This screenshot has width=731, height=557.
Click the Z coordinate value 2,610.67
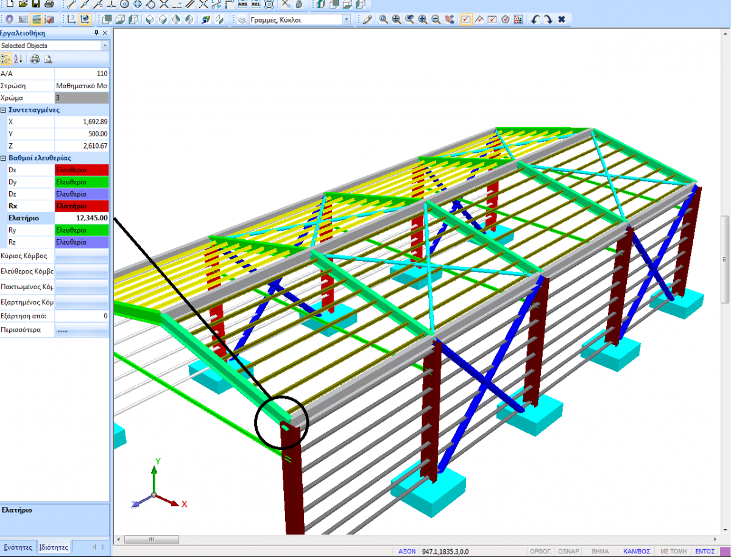(82, 146)
